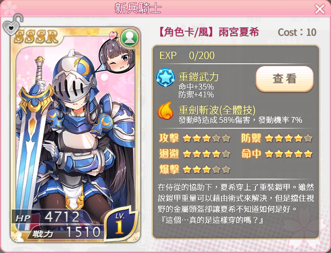Click the green profile avatar icon
Image resolution: width=331 pixels, height=253 pixels.
click(130, 38)
